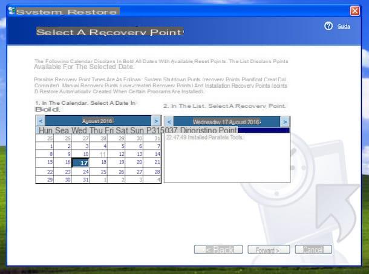The width and height of the screenshot is (369, 274).
Task: Select August 1 in the second row
Action: (x=45, y=146)
